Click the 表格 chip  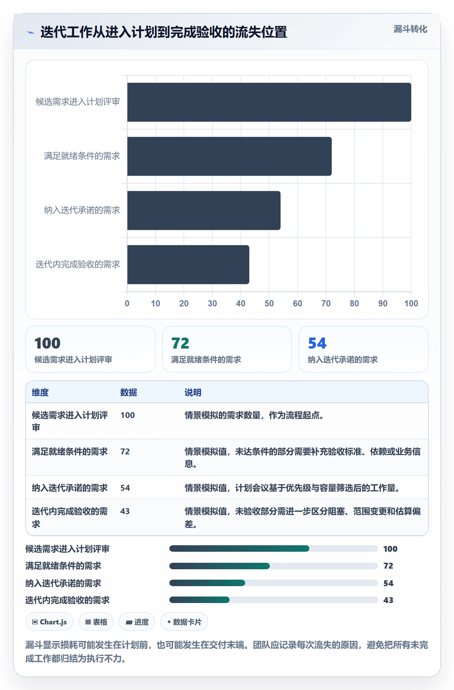point(96,622)
